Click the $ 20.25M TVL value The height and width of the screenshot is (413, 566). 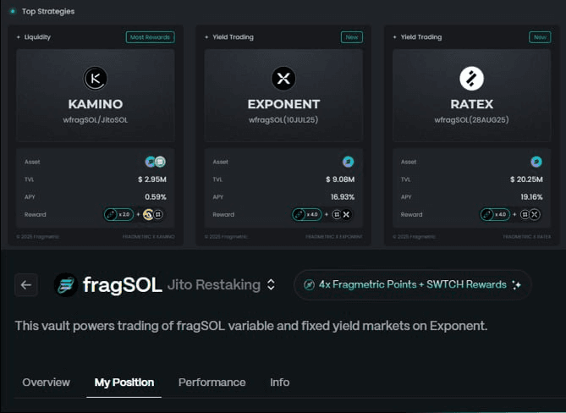(526, 179)
